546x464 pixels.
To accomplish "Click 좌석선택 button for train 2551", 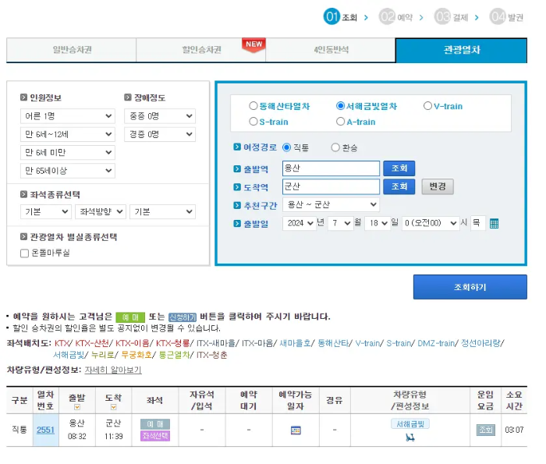I will (x=155, y=436).
